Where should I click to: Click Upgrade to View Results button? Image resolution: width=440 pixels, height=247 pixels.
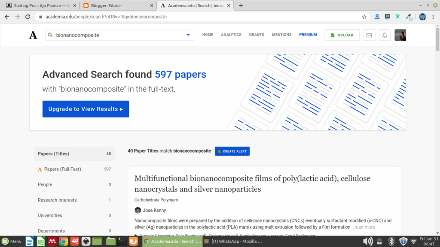(x=86, y=109)
